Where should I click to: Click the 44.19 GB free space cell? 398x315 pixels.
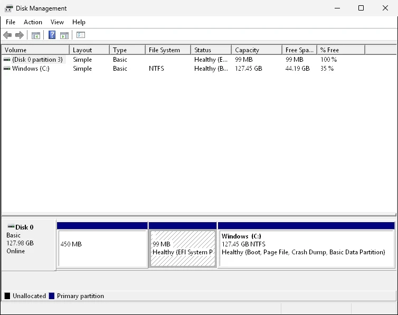pyautogui.click(x=298, y=69)
